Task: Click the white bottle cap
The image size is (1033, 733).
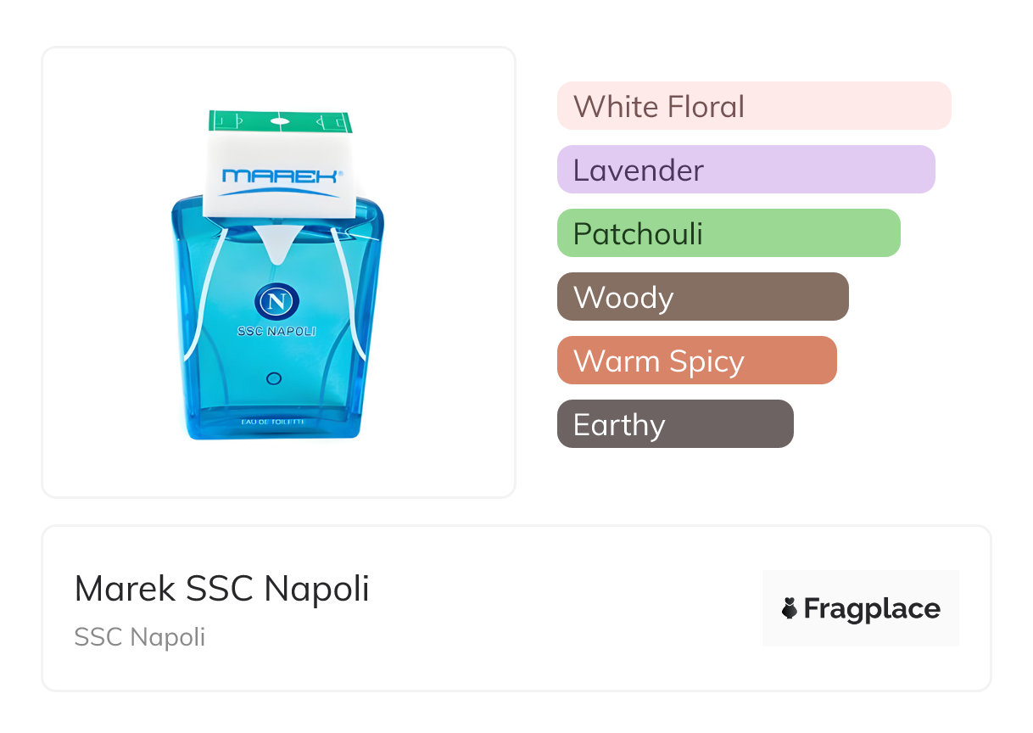Action: (280, 164)
